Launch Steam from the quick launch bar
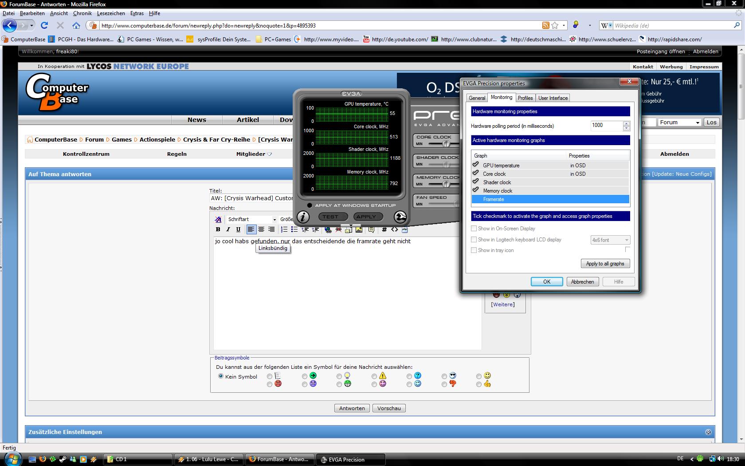The image size is (745, 466). [x=63, y=459]
